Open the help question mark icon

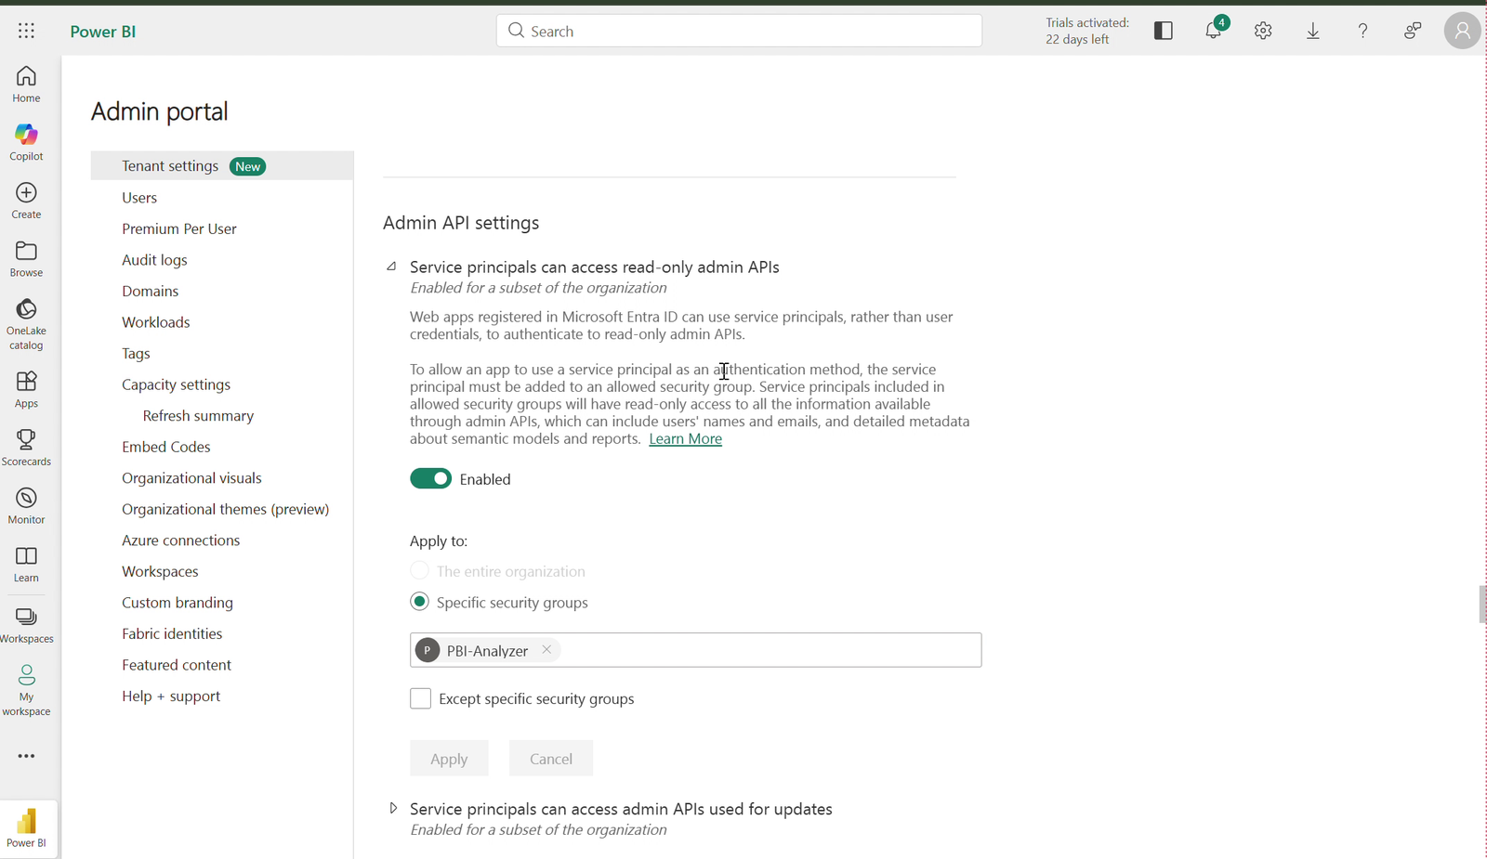[1362, 31]
